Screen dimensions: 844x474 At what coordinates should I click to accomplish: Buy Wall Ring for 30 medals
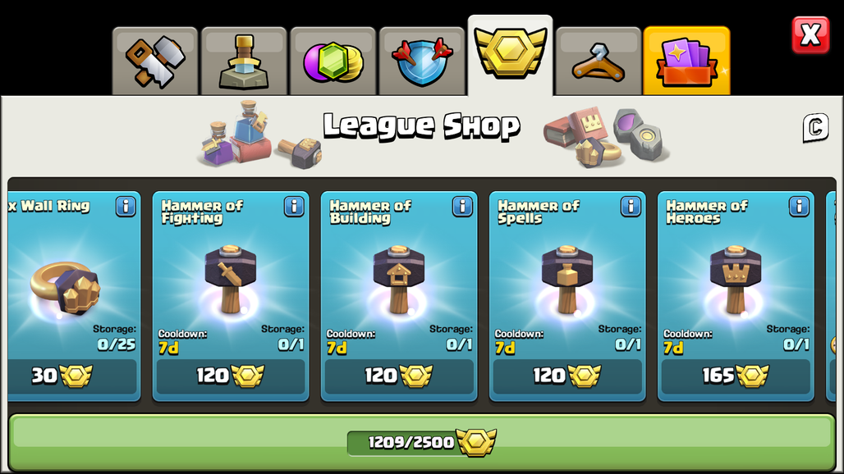pos(72,376)
